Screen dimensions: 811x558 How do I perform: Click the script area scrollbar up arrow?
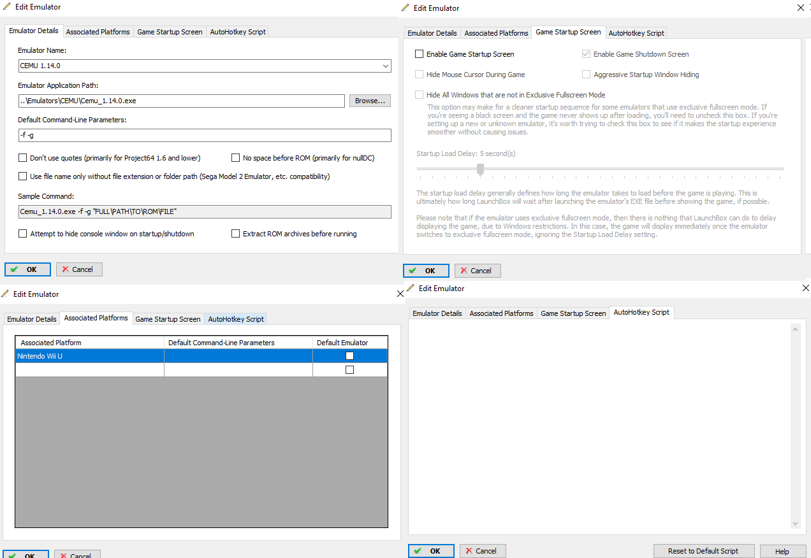[x=795, y=329]
